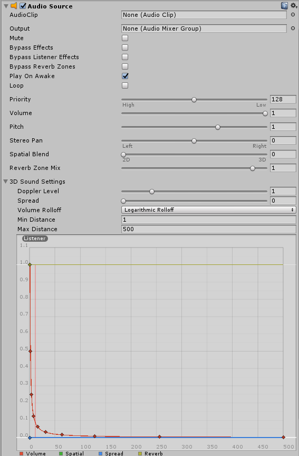Click the AudioClip object picker circle
This screenshot has height=456, width=299.
(293, 15)
